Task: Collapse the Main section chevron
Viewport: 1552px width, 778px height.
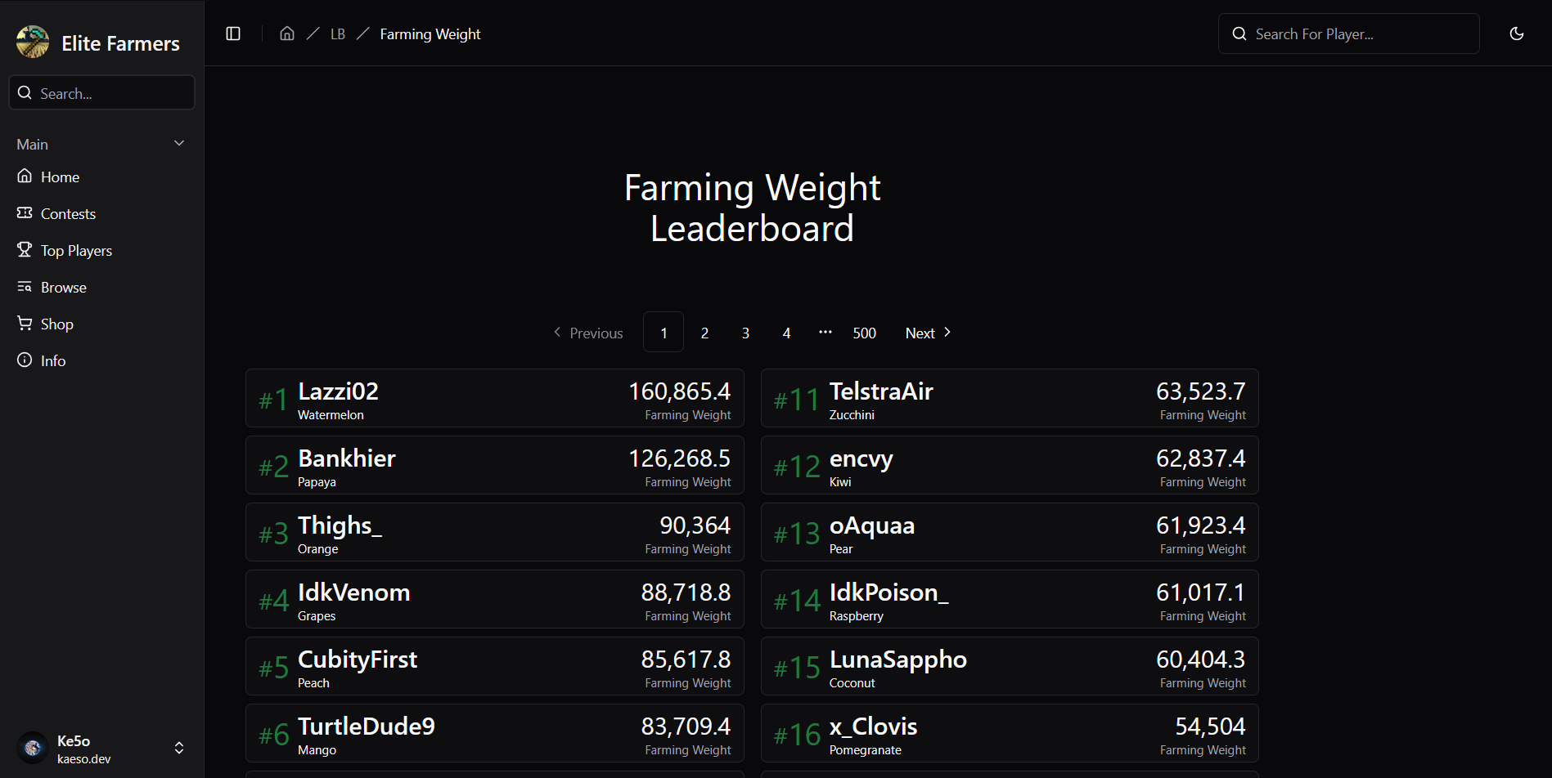Action: 179,143
